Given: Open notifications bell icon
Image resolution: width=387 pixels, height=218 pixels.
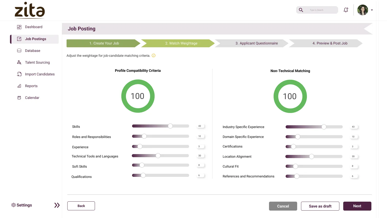Looking at the screenshot, I should (346, 10).
